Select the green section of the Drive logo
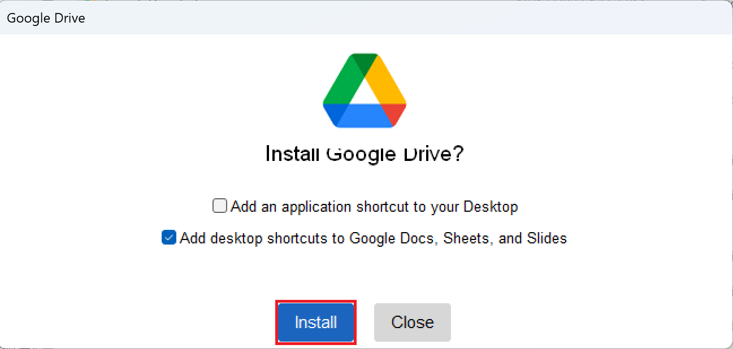The image size is (733, 349). pos(342,80)
